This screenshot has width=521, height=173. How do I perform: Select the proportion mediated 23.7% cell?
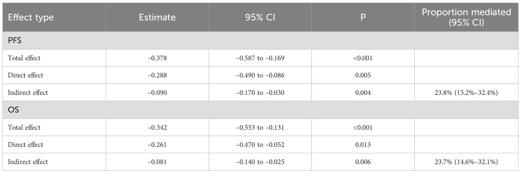point(466,162)
